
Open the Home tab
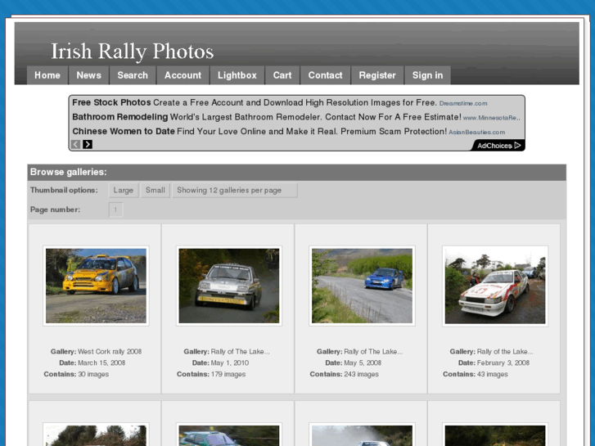coord(47,75)
